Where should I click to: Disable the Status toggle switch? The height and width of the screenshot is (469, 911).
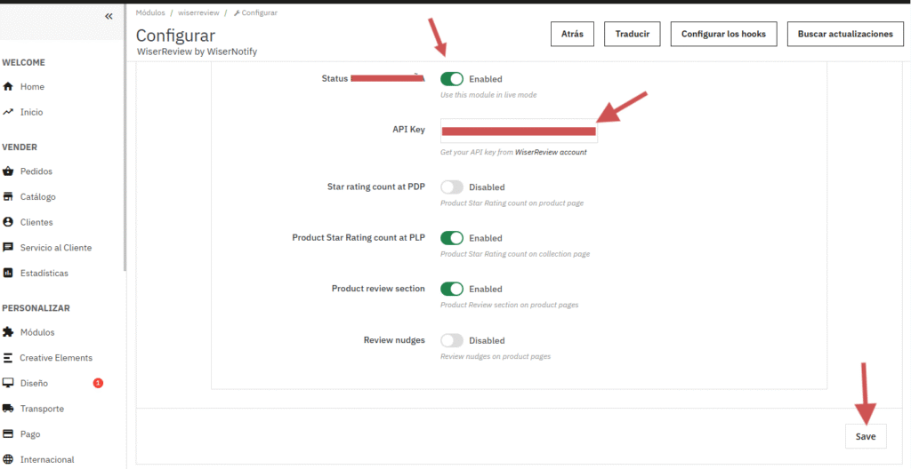[452, 79]
